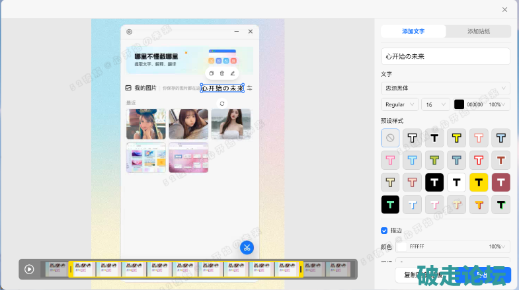Image resolution: width=519 pixels, height=290 pixels.
Task: Open the 思源黑体 font family dropdown
Action: [445, 88]
